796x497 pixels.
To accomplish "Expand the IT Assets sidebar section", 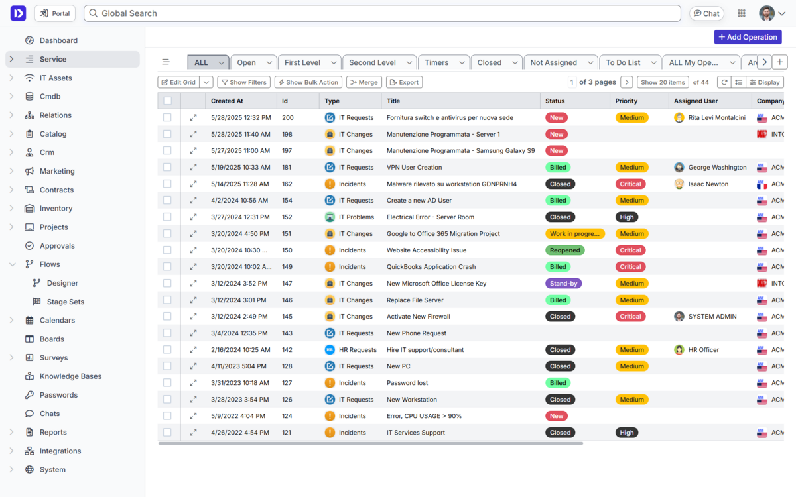I will point(11,78).
